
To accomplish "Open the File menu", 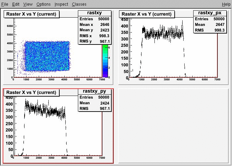I will point(5,4).
